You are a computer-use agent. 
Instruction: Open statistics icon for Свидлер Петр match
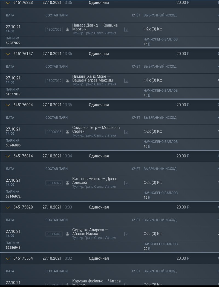click(x=126, y=132)
